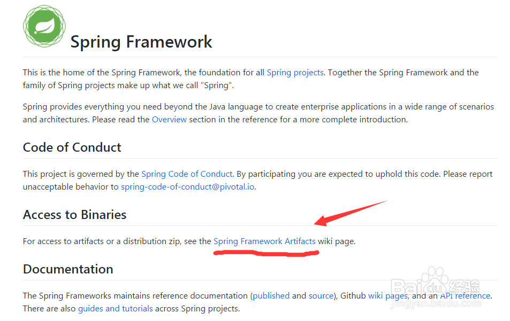The height and width of the screenshot is (321, 510).
Task: Click the spring-code-of-conduct@pivotal.io email link
Action: (x=187, y=187)
